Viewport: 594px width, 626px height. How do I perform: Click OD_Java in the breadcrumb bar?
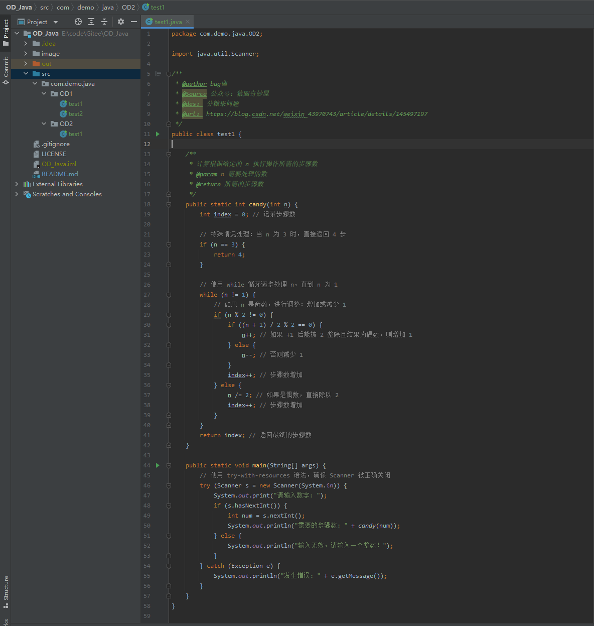pos(19,8)
